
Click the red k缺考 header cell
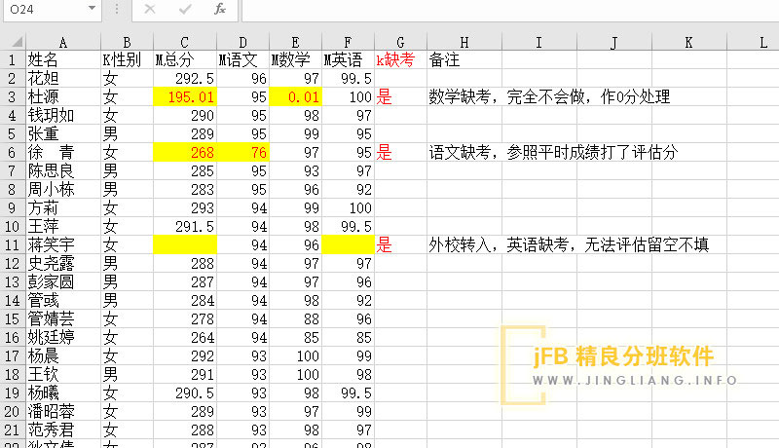pyautogui.click(x=400, y=60)
